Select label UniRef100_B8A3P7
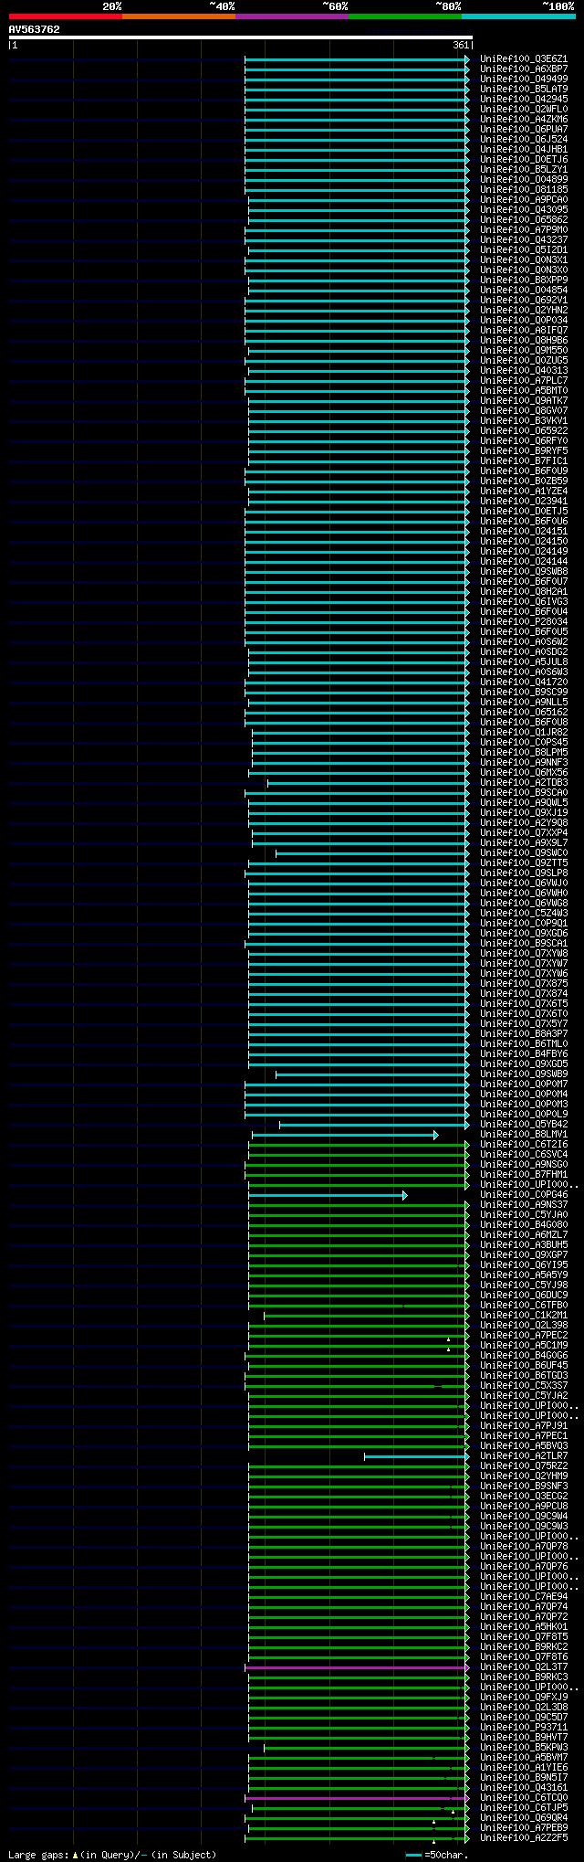584x1862 pixels. point(524,1033)
